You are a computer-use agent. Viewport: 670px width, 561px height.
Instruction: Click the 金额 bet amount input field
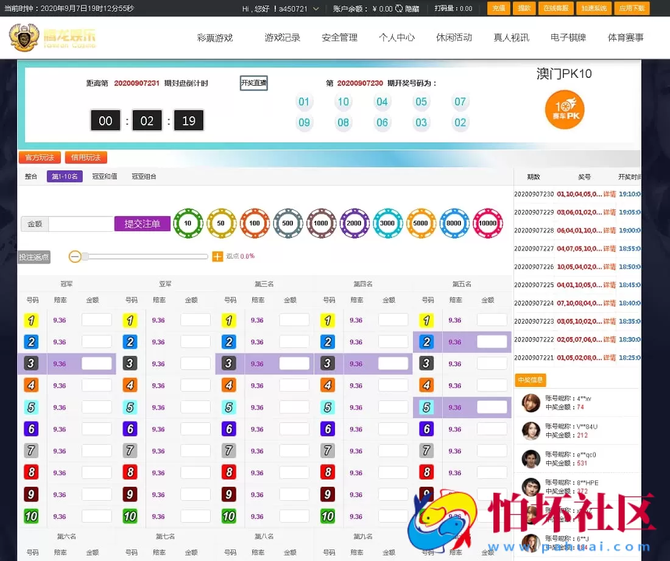79,224
